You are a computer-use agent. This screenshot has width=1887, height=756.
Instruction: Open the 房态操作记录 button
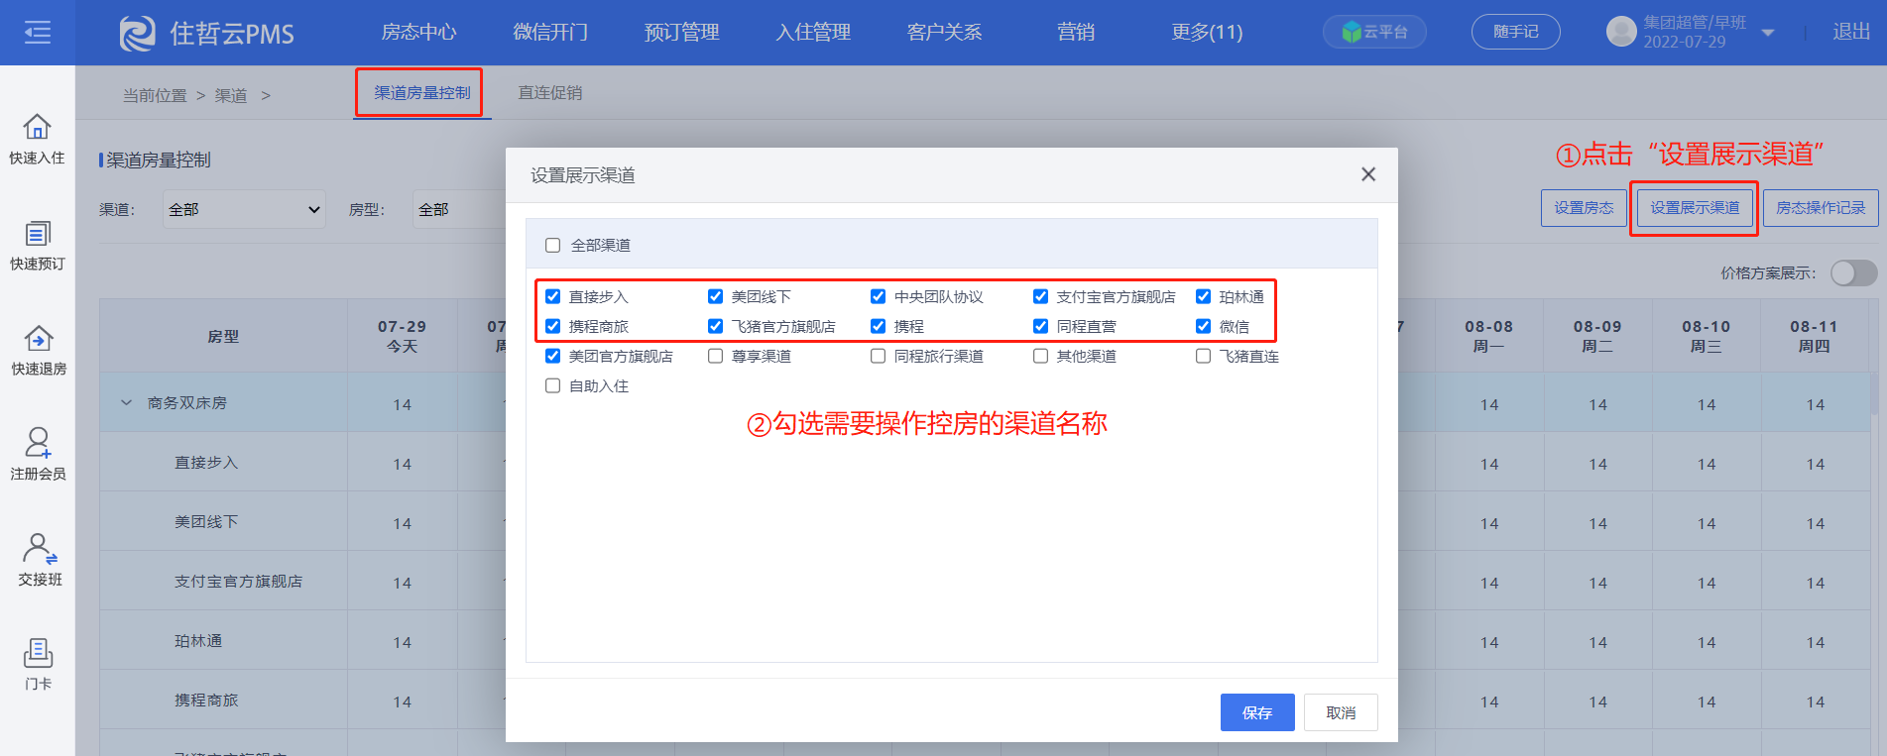pos(1821,208)
